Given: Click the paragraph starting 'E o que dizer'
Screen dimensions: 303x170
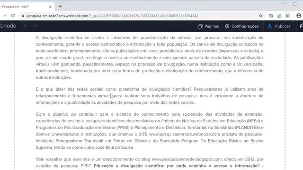Looking at the screenshot, I should tap(150, 96).
